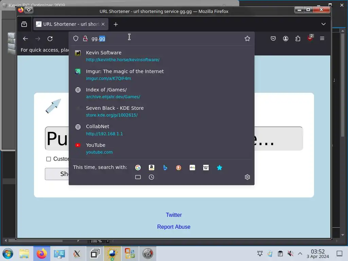Expand hidden system tray icons arrow
The image size is (348, 261).
pyautogui.click(x=300, y=254)
